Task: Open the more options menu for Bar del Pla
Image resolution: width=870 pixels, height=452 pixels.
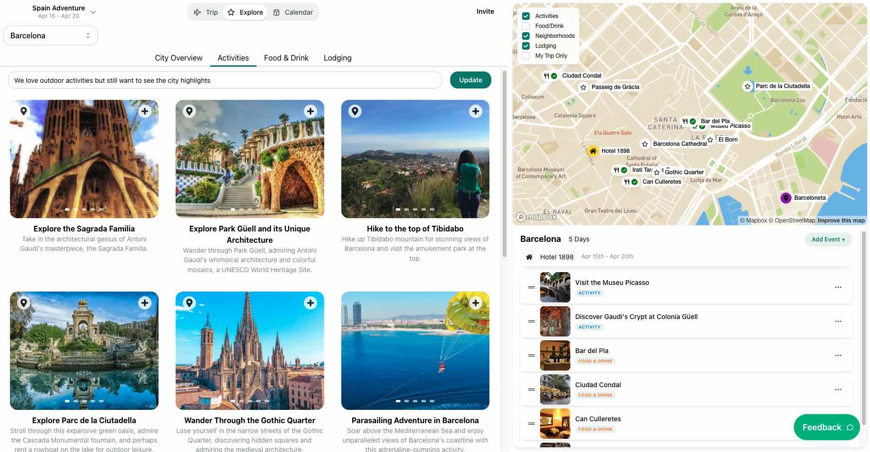Action: pyautogui.click(x=839, y=355)
